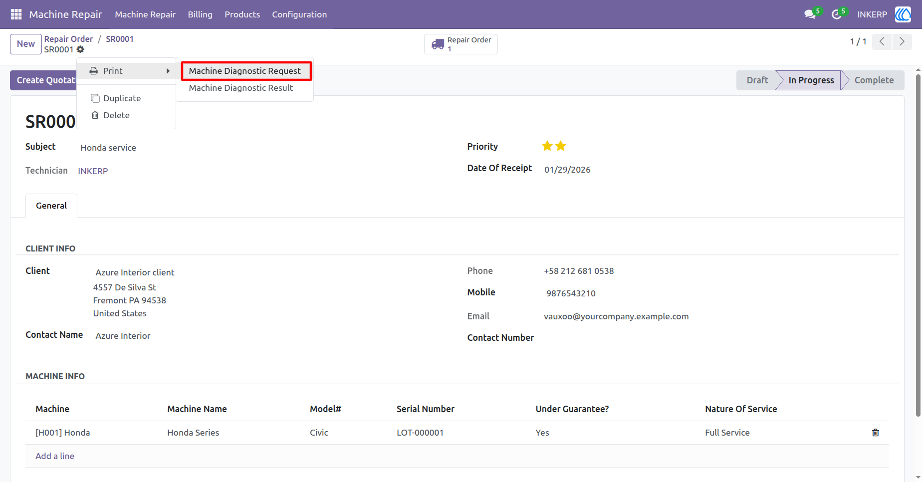The height and width of the screenshot is (482, 922).
Task: Go to previous record arrow
Action: pyautogui.click(x=882, y=42)
